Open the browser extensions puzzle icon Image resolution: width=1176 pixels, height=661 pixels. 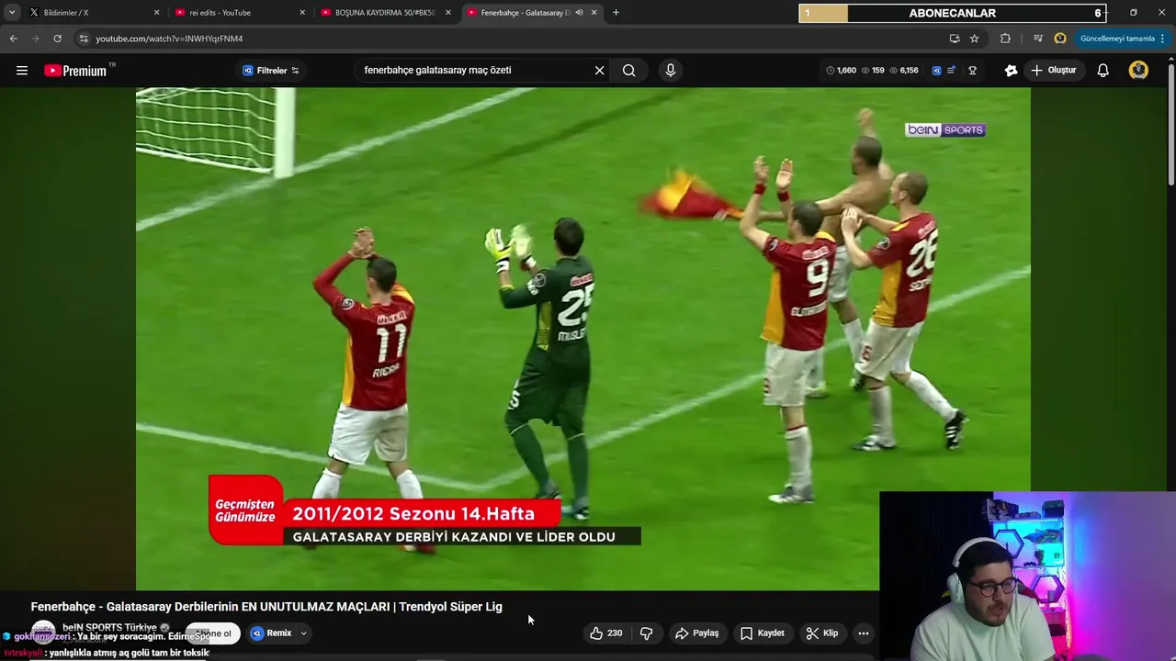point(1005,39)
